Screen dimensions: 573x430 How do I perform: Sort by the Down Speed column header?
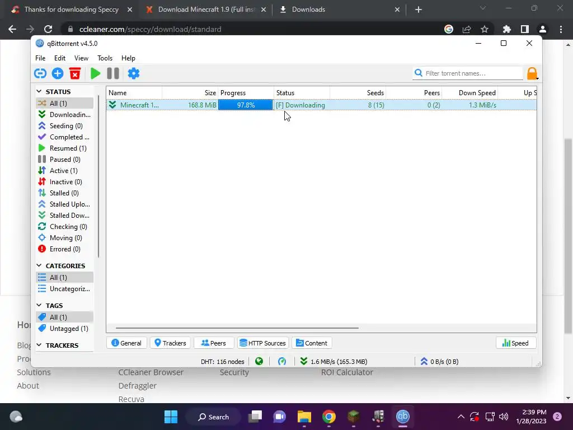pyautogui.click(x=470, y=93)
